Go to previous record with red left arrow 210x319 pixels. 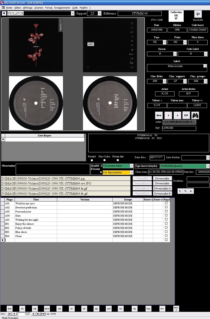[168, 115]
